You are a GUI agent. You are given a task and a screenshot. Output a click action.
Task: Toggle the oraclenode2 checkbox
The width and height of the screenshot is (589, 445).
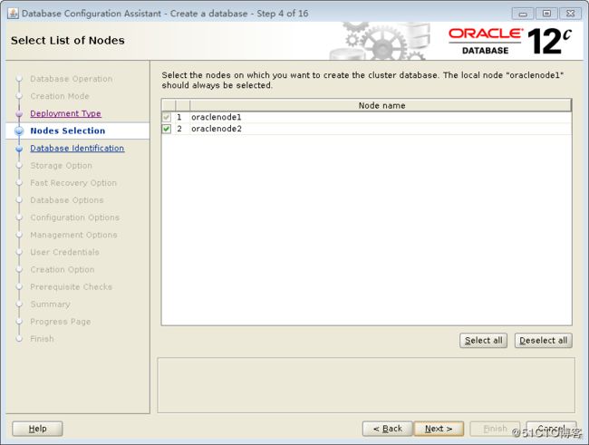point(167,129)
